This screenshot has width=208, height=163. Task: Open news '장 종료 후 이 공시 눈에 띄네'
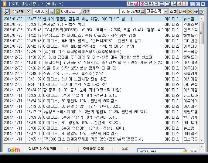pyautogui.click(x=101, y=90)
